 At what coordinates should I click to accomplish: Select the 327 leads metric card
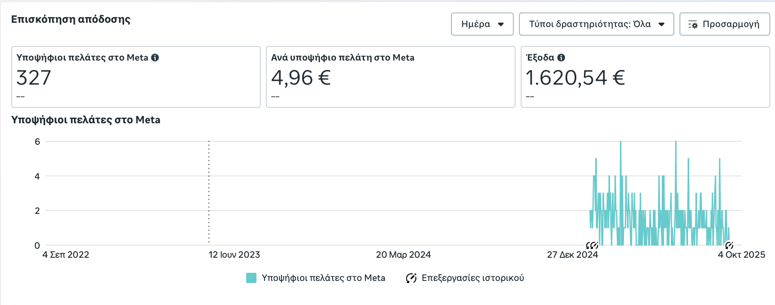(136, 77)
